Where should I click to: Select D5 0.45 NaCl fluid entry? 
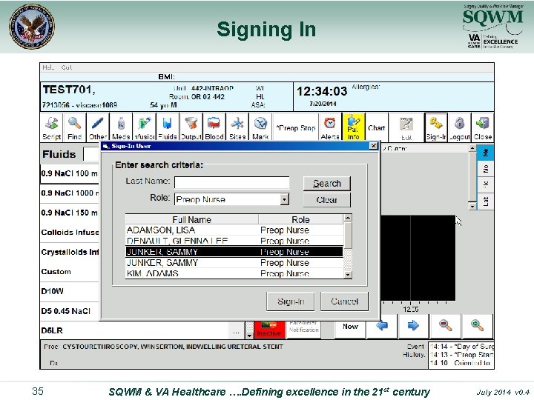[70, 311]
